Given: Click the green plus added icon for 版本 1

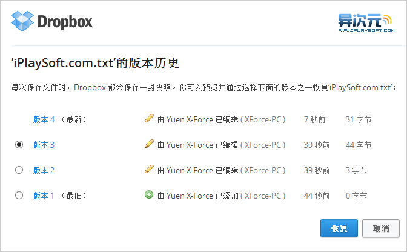Looking at the screenshot, I should click(149, 194).
